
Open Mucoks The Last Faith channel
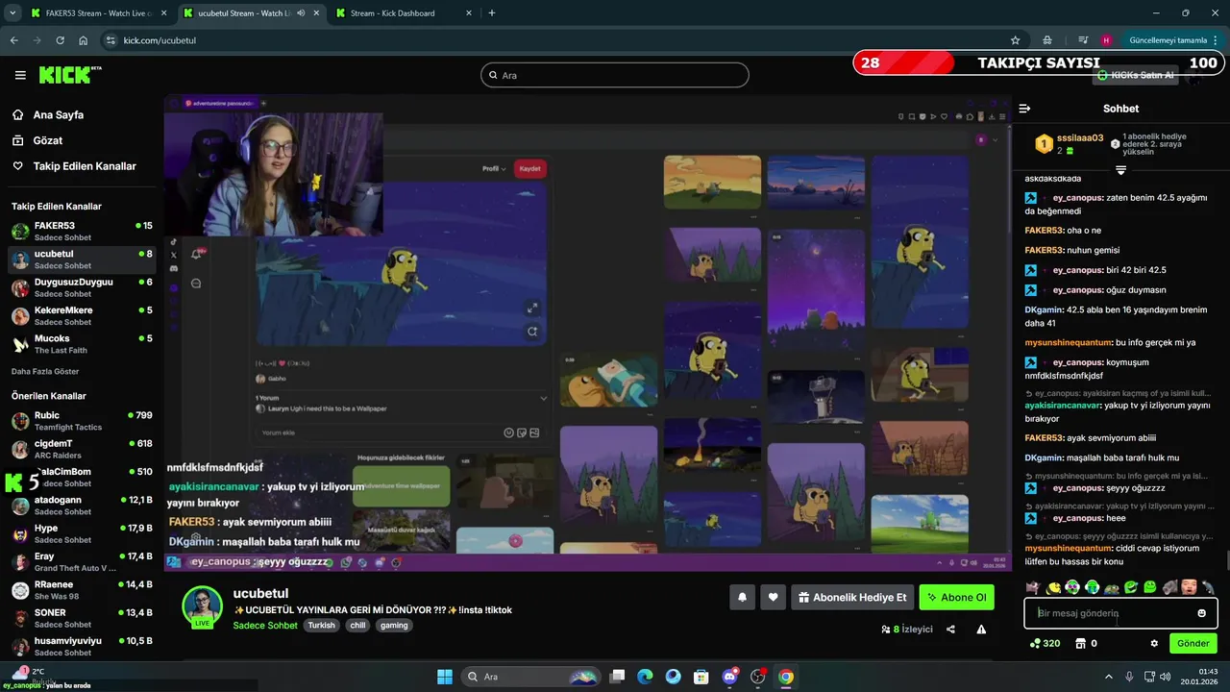(x=82, y=344)
